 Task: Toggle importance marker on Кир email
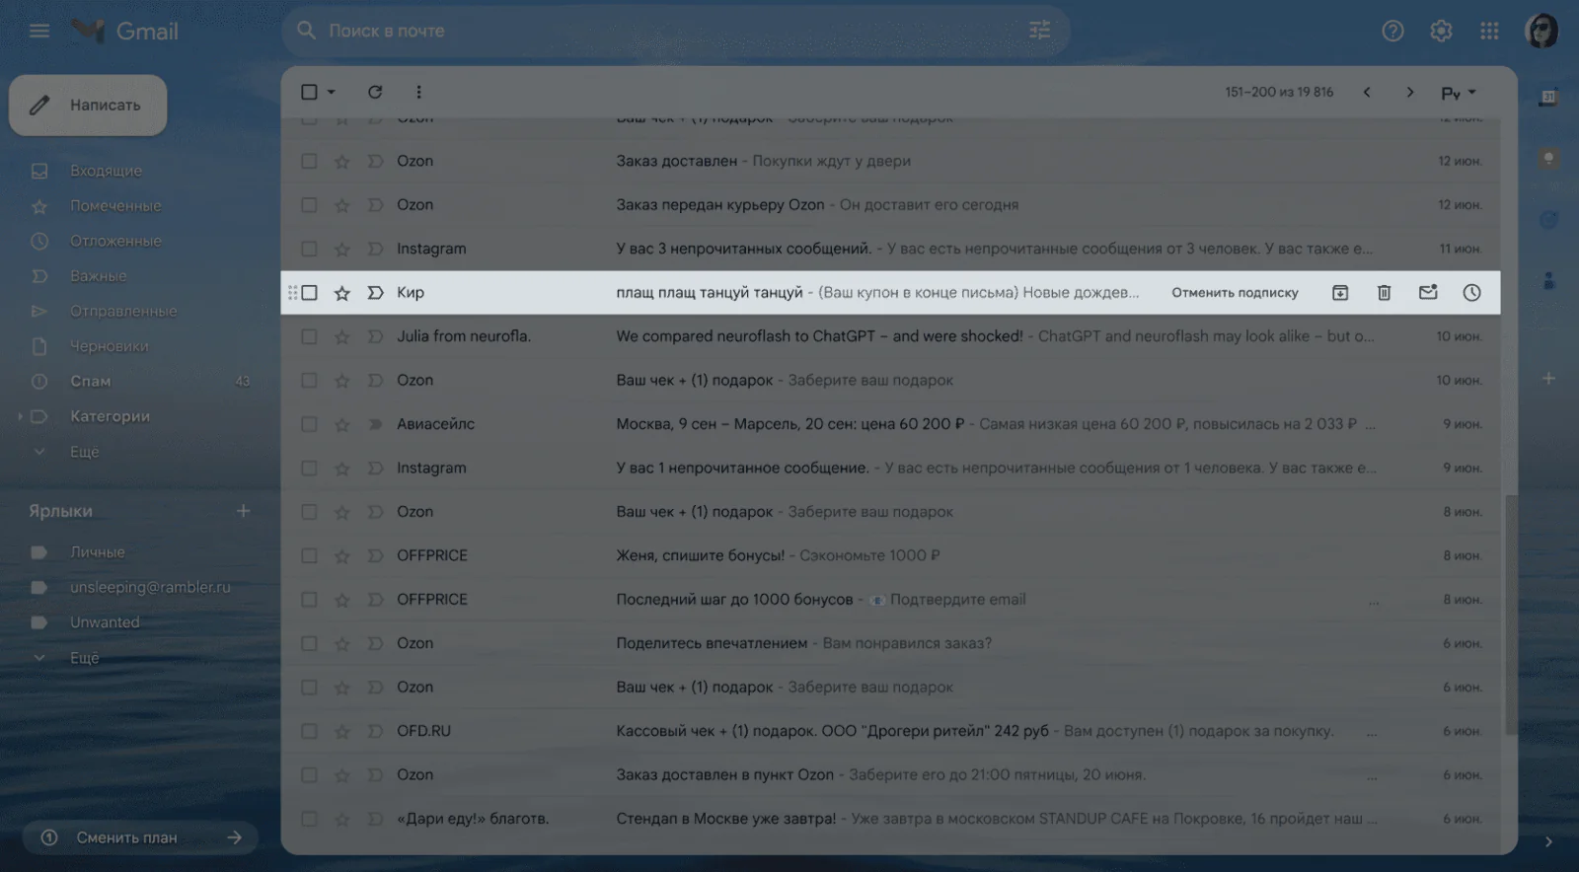coord(375,293)
